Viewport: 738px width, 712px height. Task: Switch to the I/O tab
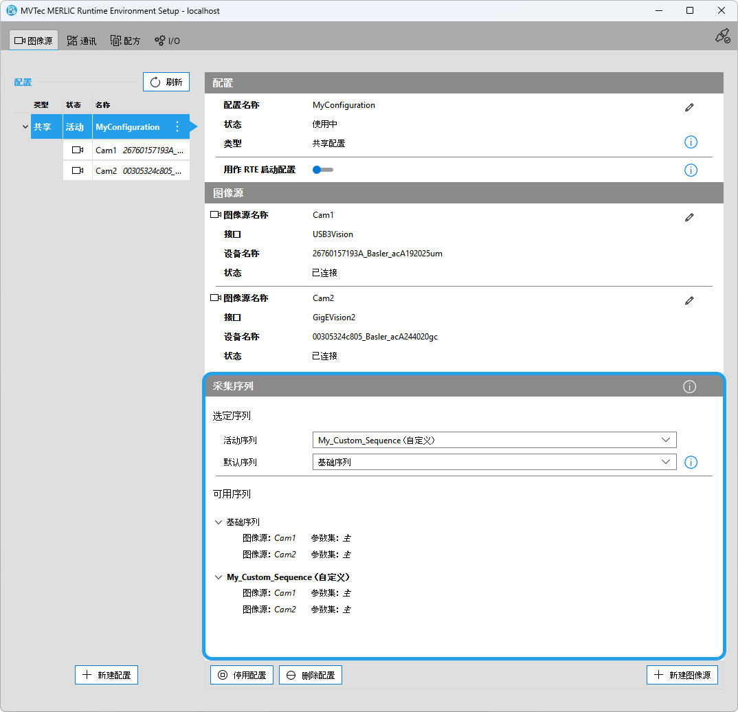click(x=167, y=41)
